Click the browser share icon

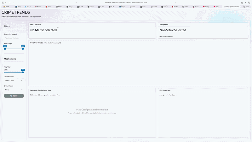point(242,3)
